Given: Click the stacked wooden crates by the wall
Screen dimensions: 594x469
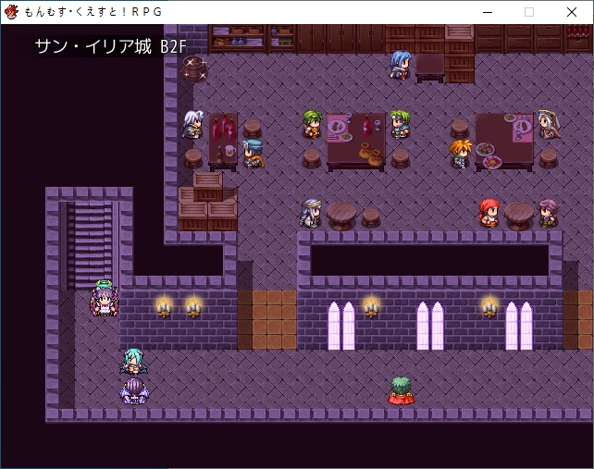Looking at the screenshot, I should tap(207, 201).
